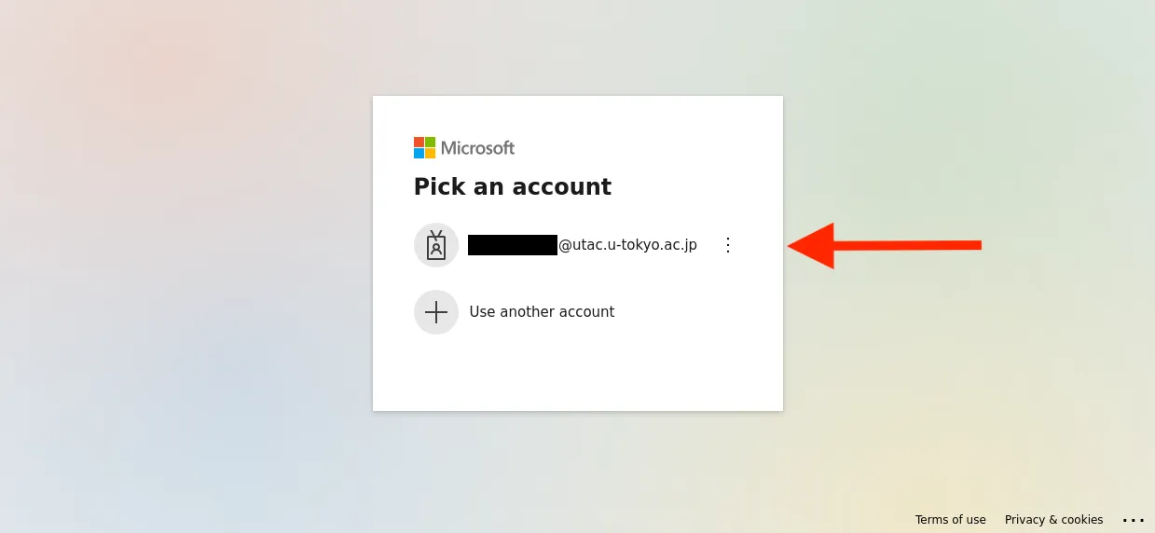Open the three-dot options beside the account
The width and height of the screenshot is (1155, 533).
tap(728, 245)
